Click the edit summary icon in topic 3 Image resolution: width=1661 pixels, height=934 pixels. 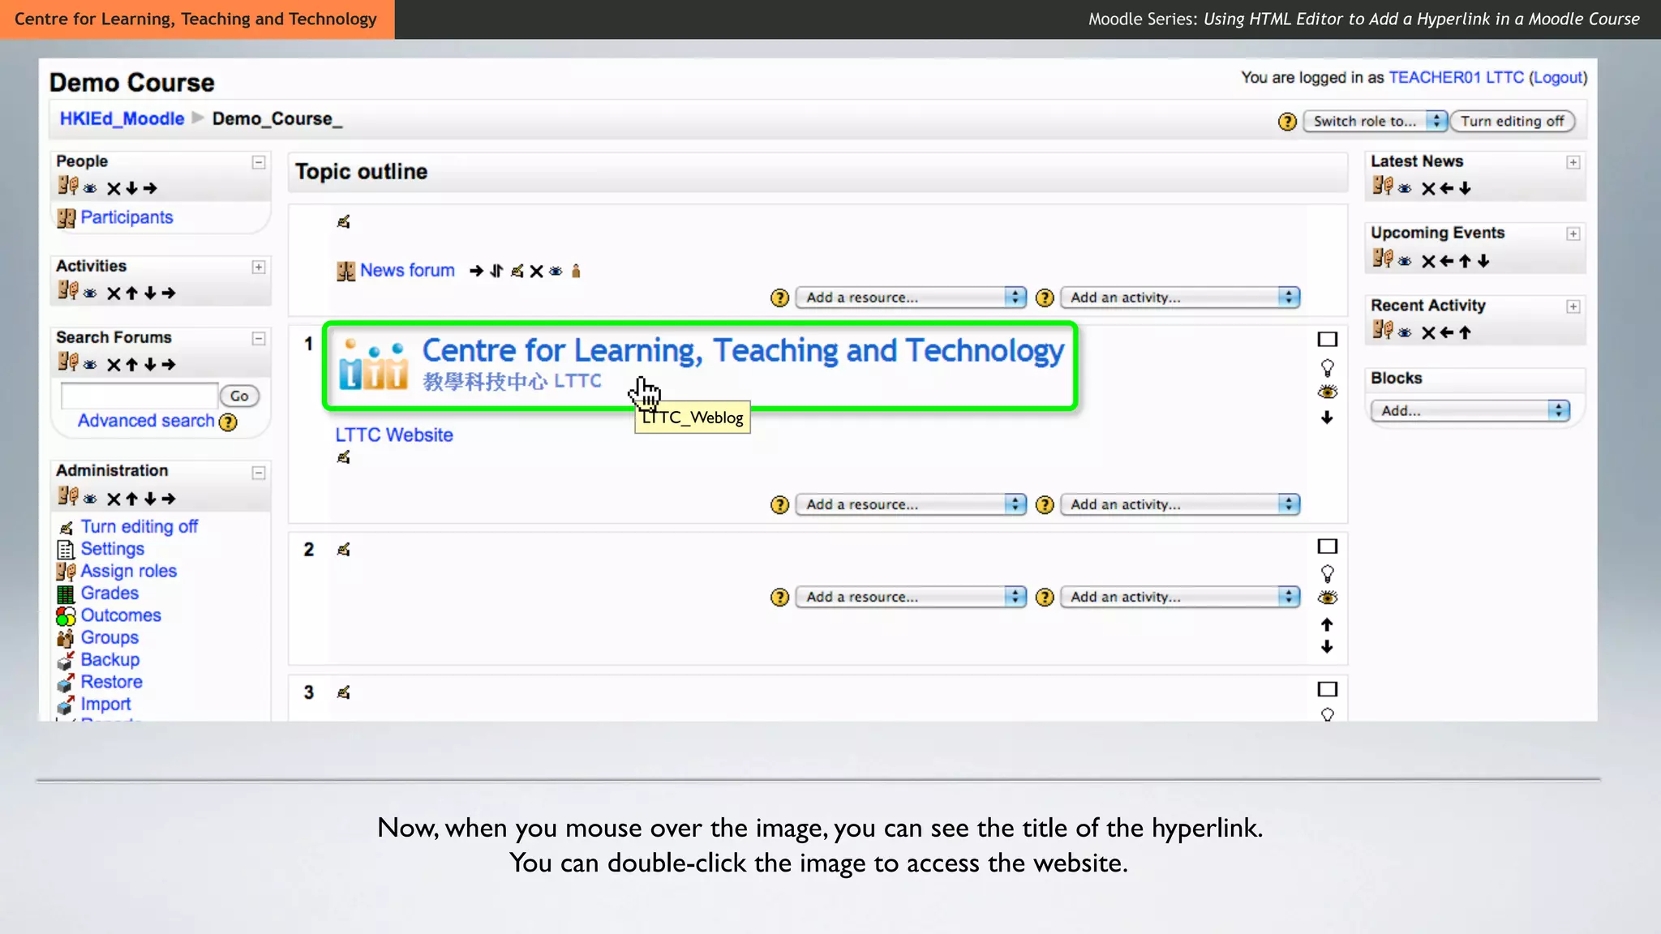(344, 692)
